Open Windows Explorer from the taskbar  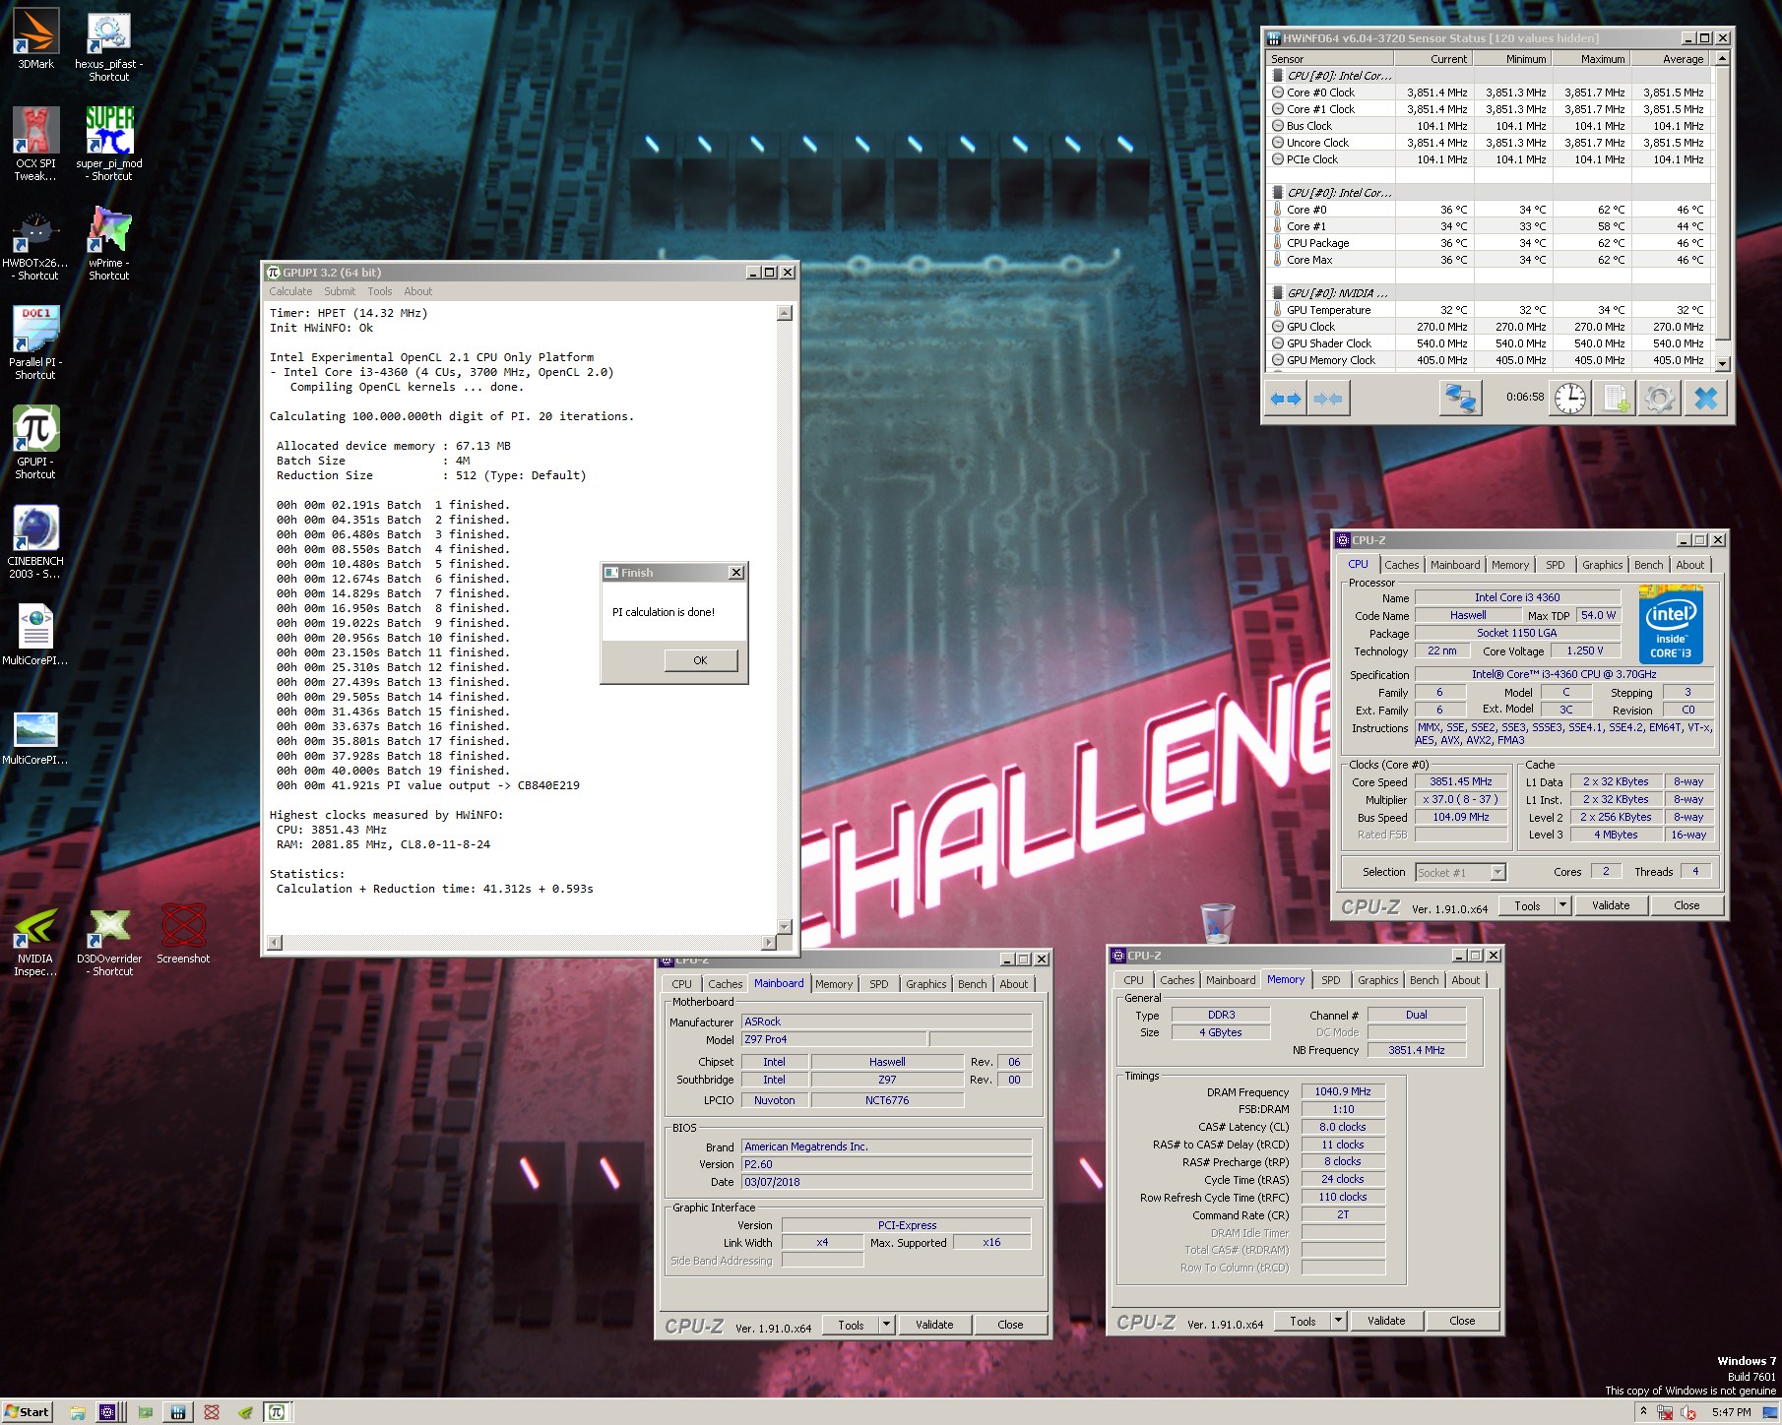[77, 1412]
